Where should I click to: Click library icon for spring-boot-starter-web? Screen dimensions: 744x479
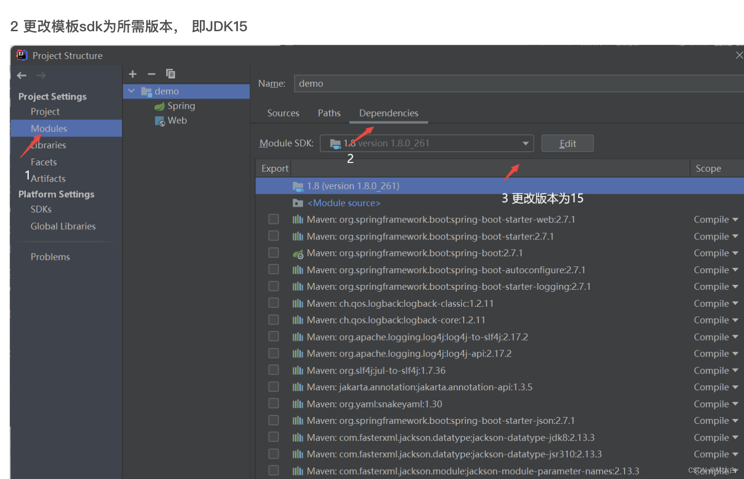[298, 220]
